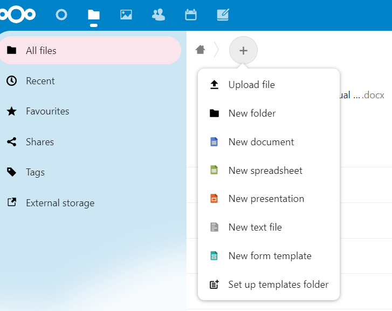Go to home folder breadcrumb icon
This screenshot has height=311, width=392.
click(200, 50)
